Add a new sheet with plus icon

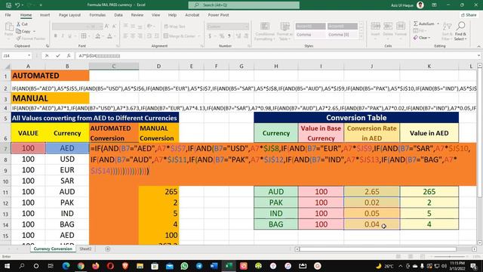pos(107,249)
